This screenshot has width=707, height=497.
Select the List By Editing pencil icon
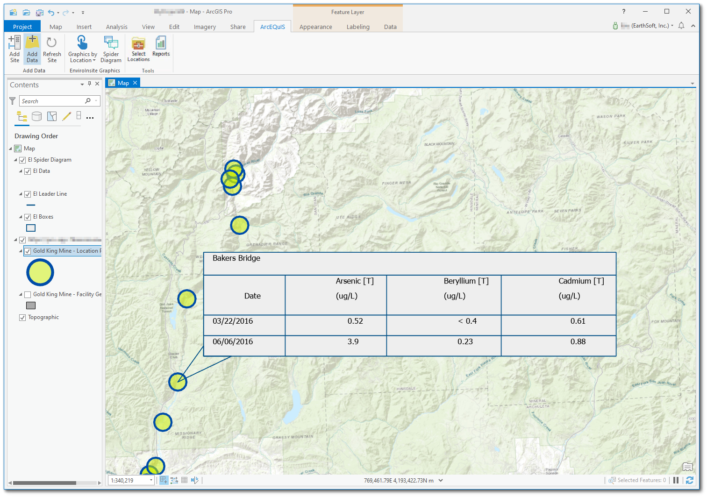tap(66, 116)
